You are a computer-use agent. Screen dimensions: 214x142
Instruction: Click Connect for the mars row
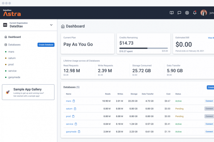[x=209, y=101]
